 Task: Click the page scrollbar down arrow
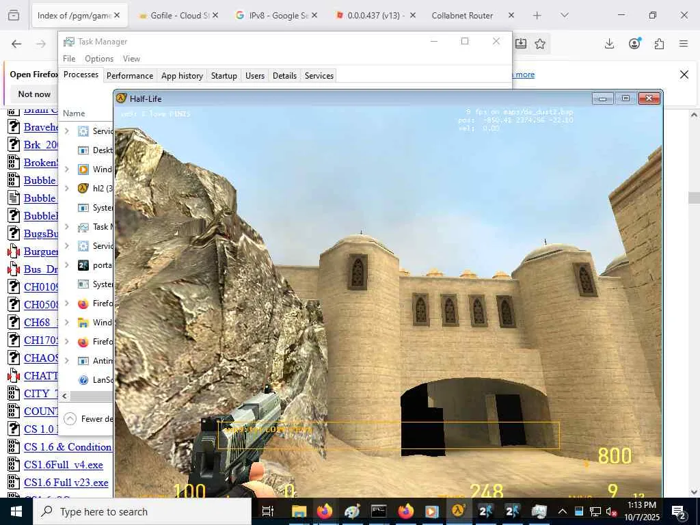coord(694,492)
